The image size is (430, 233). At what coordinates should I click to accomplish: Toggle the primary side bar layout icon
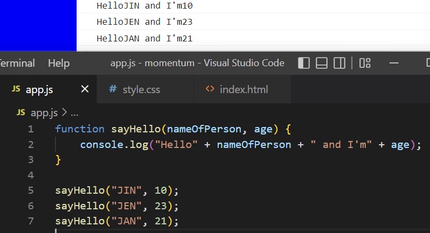click(x=304, y=63)
